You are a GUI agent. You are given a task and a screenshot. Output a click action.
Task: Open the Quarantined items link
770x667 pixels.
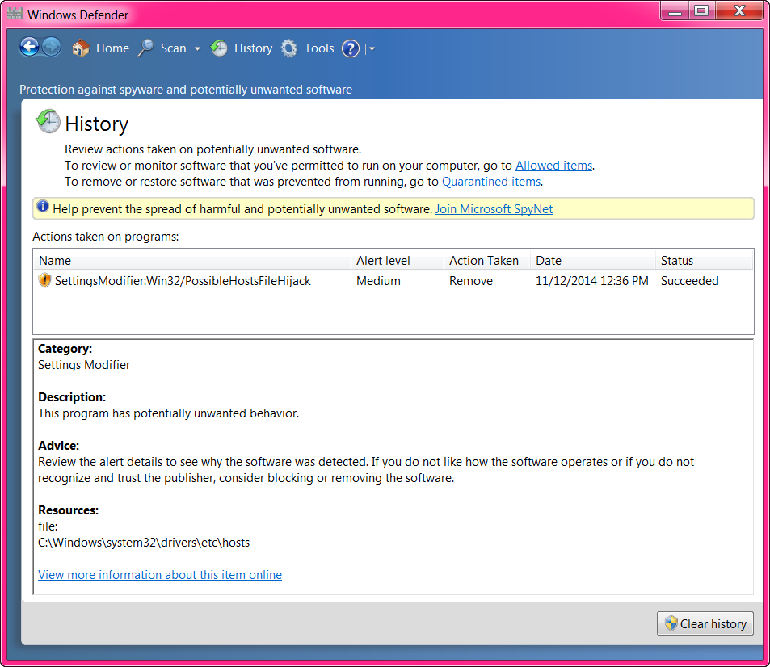491,182
